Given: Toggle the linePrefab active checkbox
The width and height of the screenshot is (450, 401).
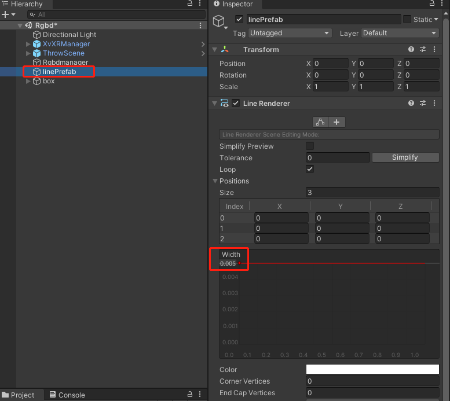Looking at the screenshot, I should tap(239, 19).
